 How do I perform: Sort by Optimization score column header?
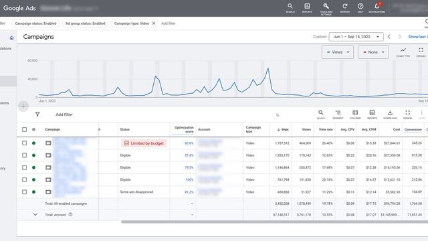(184, 129)
